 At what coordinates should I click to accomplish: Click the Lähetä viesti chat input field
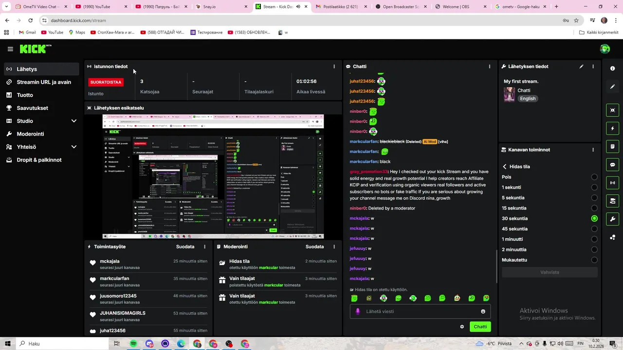coord(420,312)
